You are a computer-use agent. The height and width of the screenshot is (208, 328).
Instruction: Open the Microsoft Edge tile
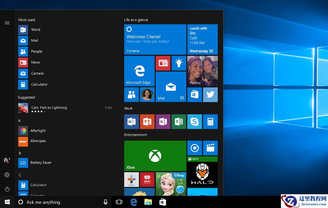point(139,70)
